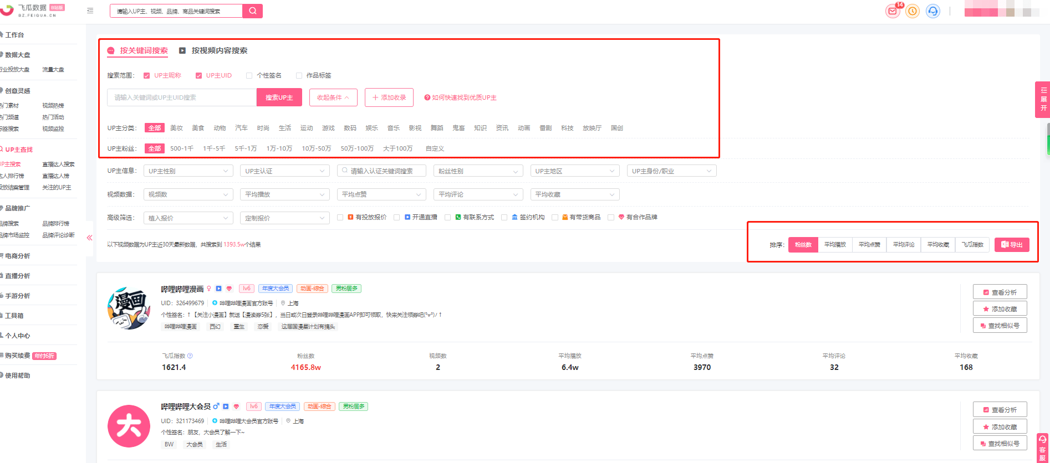Viewport: 1050px width, 463px height.
Task: Click the magnifier search icon in top bar
Action: pyautogui.click(x=252, y=11)
